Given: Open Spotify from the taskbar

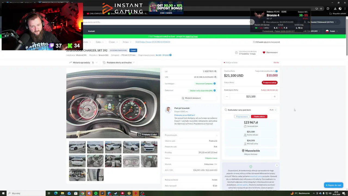Looking at the screenshot, I should click(96, 193).
